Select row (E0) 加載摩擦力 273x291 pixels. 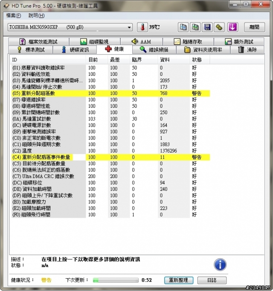tap(111, 202)
